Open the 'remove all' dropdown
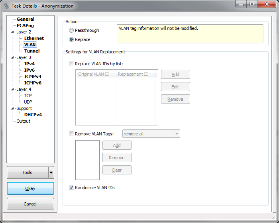This screenshot has height=223, width=279. [151, 134]
